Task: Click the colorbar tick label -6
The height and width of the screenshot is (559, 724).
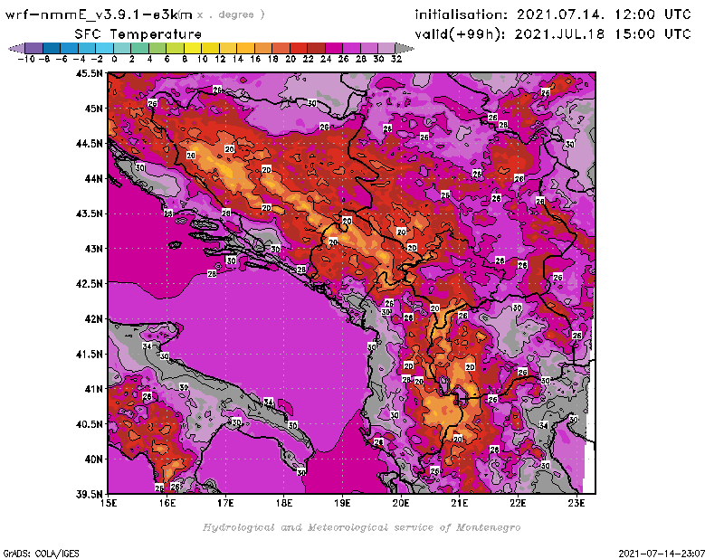Action: 62,59
